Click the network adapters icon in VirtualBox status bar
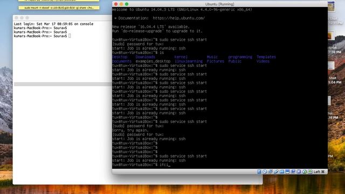Image resolution: width=345 pixels, height=194 pixels. click(271, 171)
